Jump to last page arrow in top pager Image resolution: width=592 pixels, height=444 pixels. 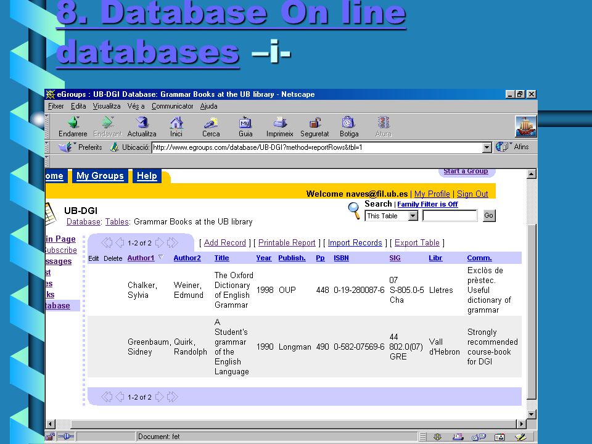click(x=172, y=243)
